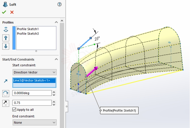Click the Profile(Profile Sketch1) callout label
The height and width of the screenshot is (128, 190).
click(119, 111)
